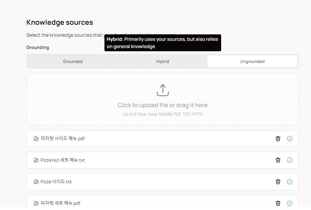311x210 pixels.
Task: Delete the Pizza Hut 세트 메뉴.txt file
Action: (278, 160)
